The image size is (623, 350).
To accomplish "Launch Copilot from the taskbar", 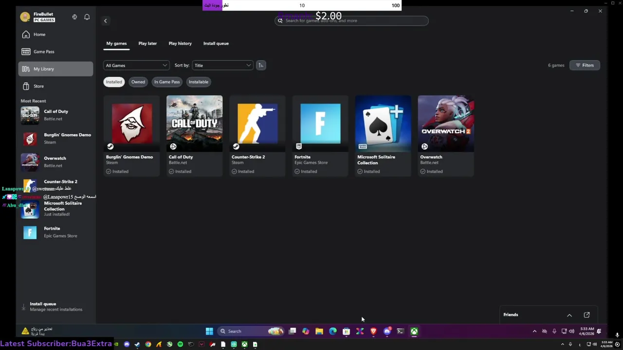I will [x=305, y=331].
